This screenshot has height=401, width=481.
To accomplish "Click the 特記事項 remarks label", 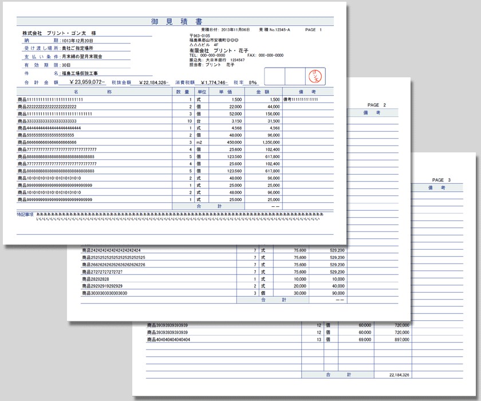I will click(26, 214).
